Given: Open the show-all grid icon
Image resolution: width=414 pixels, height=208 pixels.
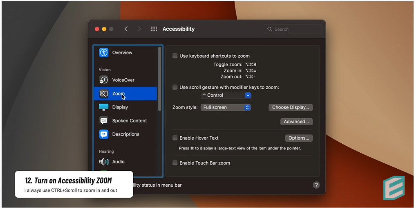Looking at the screenshot, I should coord(154,29).
